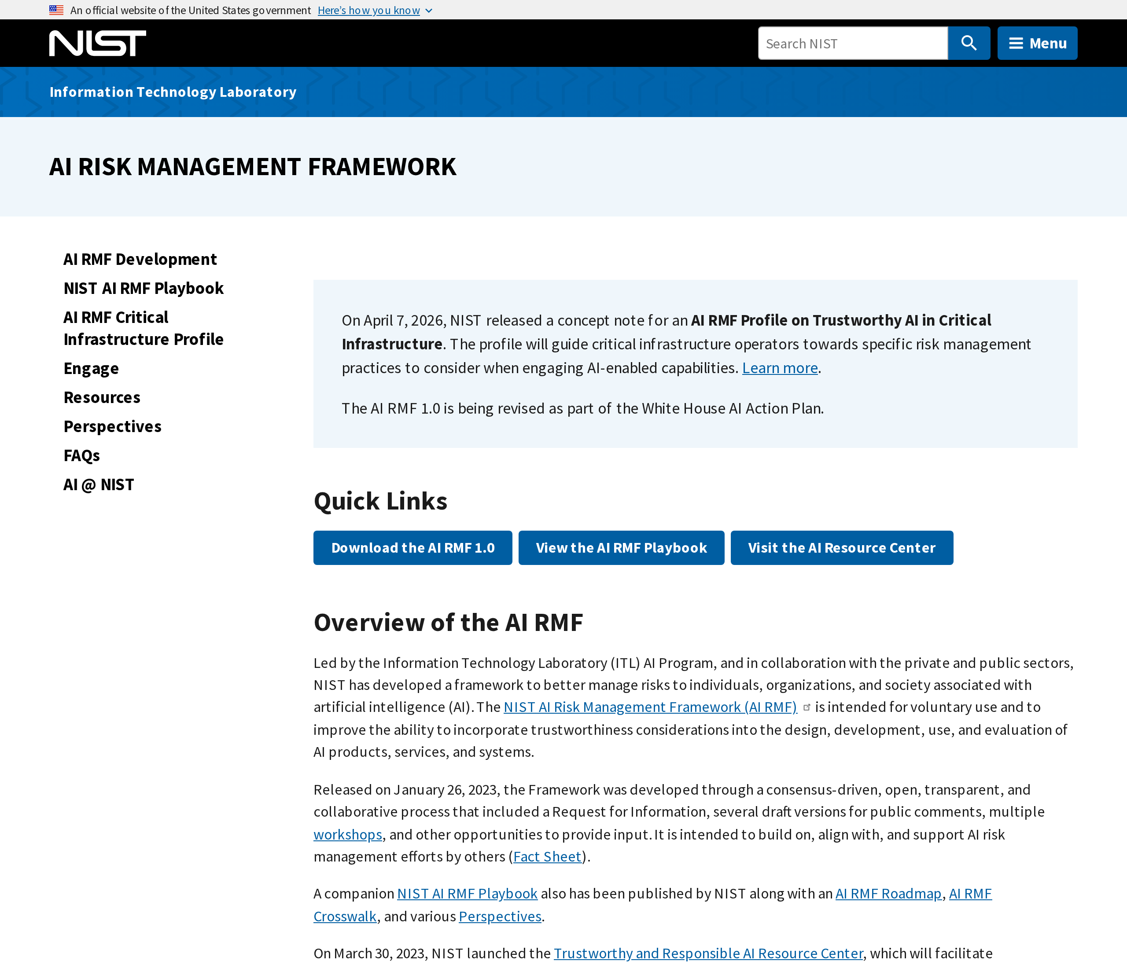Go to Engage in sidebar

coord(92,369)
